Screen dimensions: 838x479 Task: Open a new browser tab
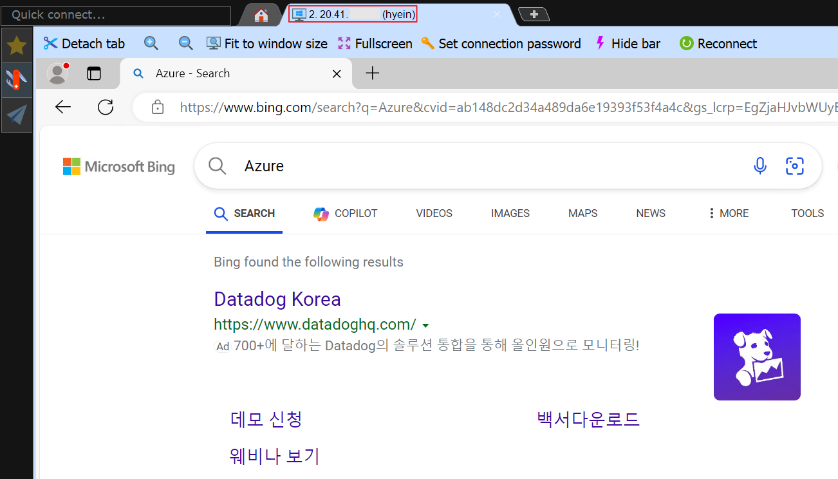pyautogui.click(x=372, y=73)
